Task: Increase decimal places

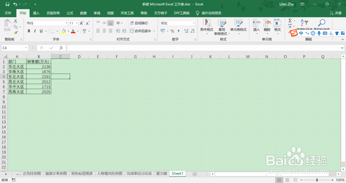Action: point(186,31)
